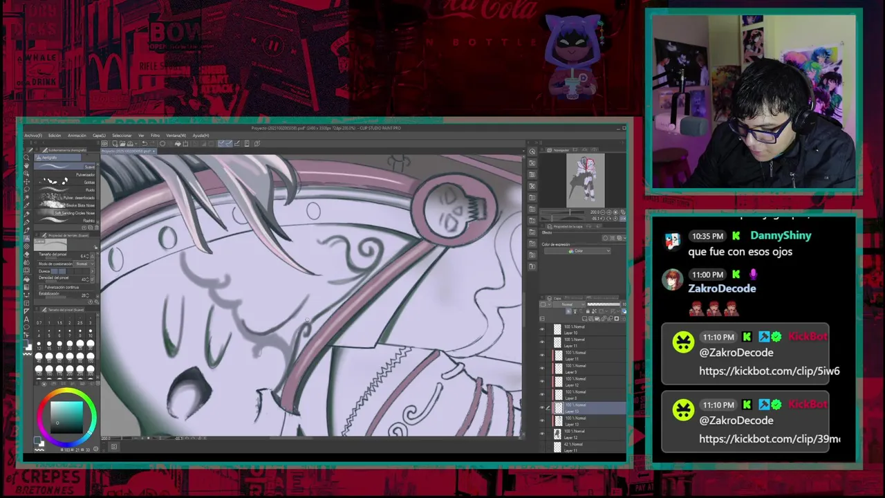Select the Lasso selection tool
Image resolution: width=885 pixels, height=498 pixels.
(x=26, y=189)
